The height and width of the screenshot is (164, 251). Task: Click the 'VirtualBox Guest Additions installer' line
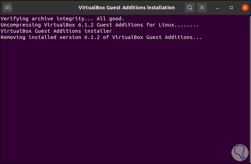[x=56, y=31]
